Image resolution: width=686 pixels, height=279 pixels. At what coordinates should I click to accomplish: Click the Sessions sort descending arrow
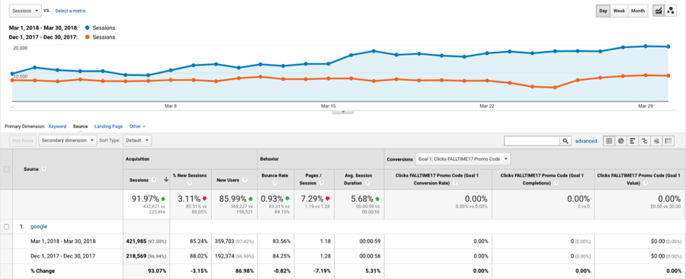pyautogui.click(x=166, y=179)
